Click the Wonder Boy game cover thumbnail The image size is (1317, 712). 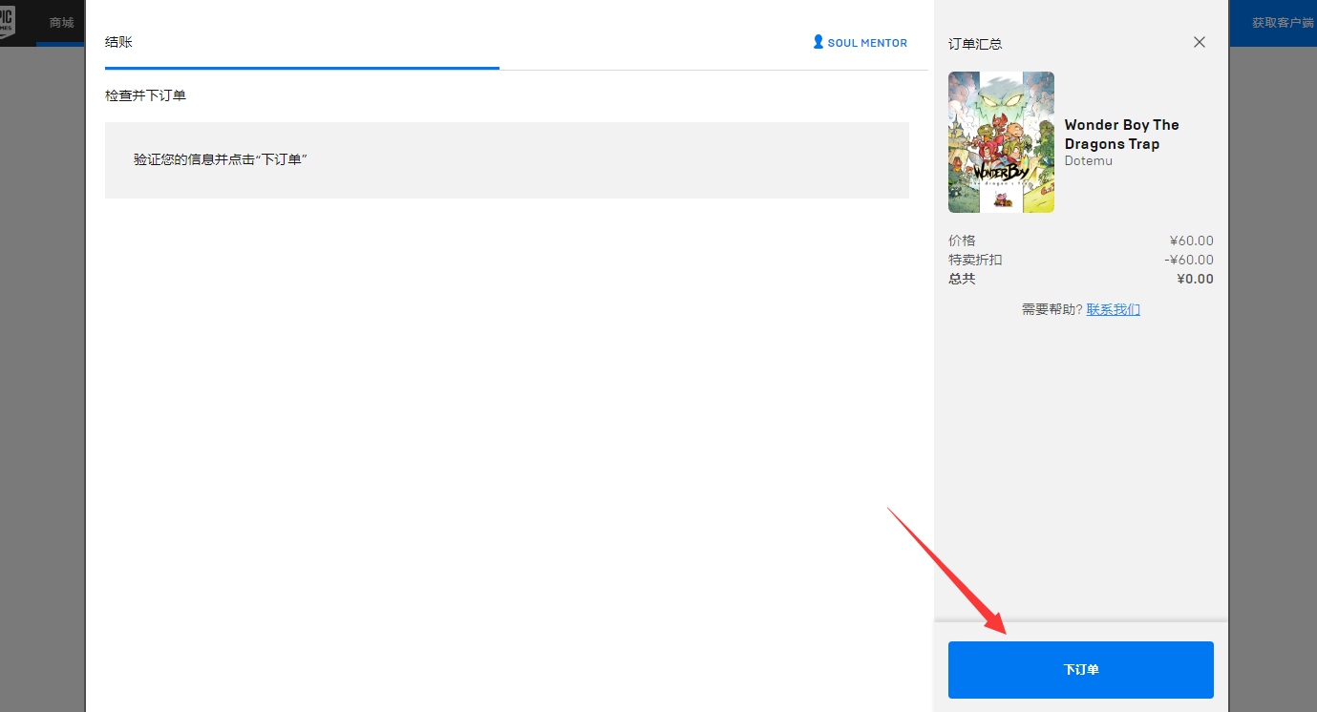coord(1001,142)
